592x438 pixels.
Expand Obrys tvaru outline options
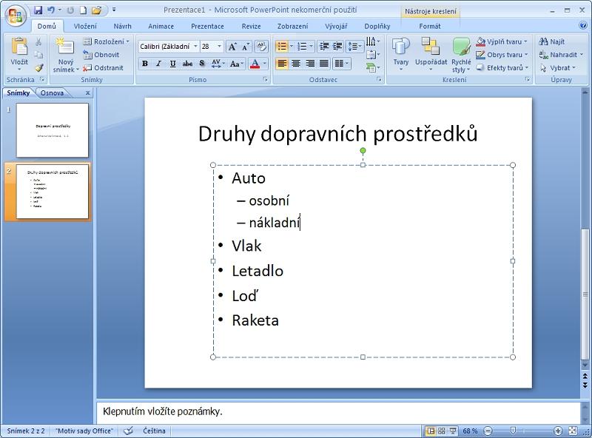[x=502, y=55]
